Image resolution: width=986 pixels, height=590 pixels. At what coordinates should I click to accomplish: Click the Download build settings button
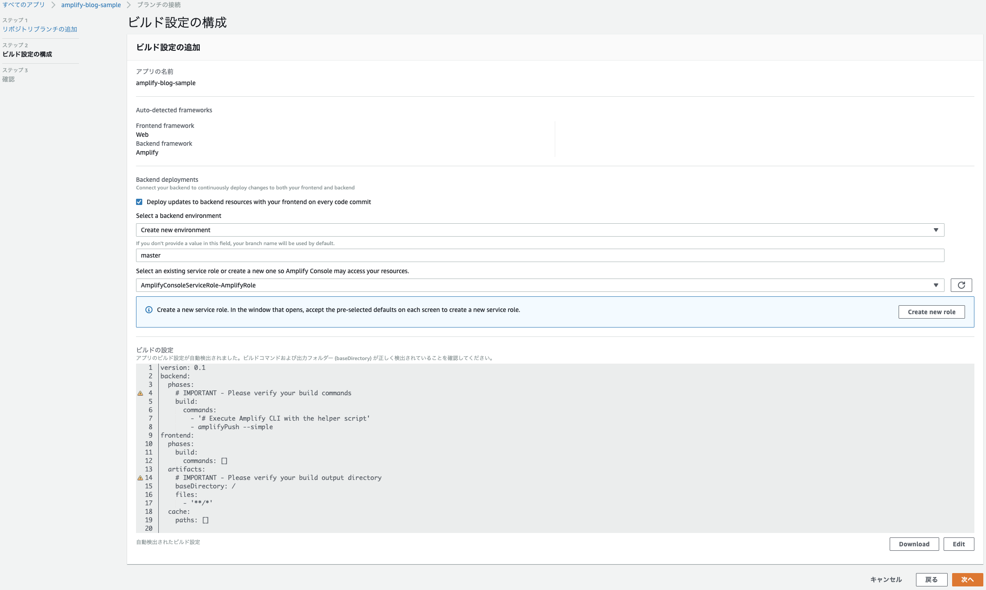914,544
